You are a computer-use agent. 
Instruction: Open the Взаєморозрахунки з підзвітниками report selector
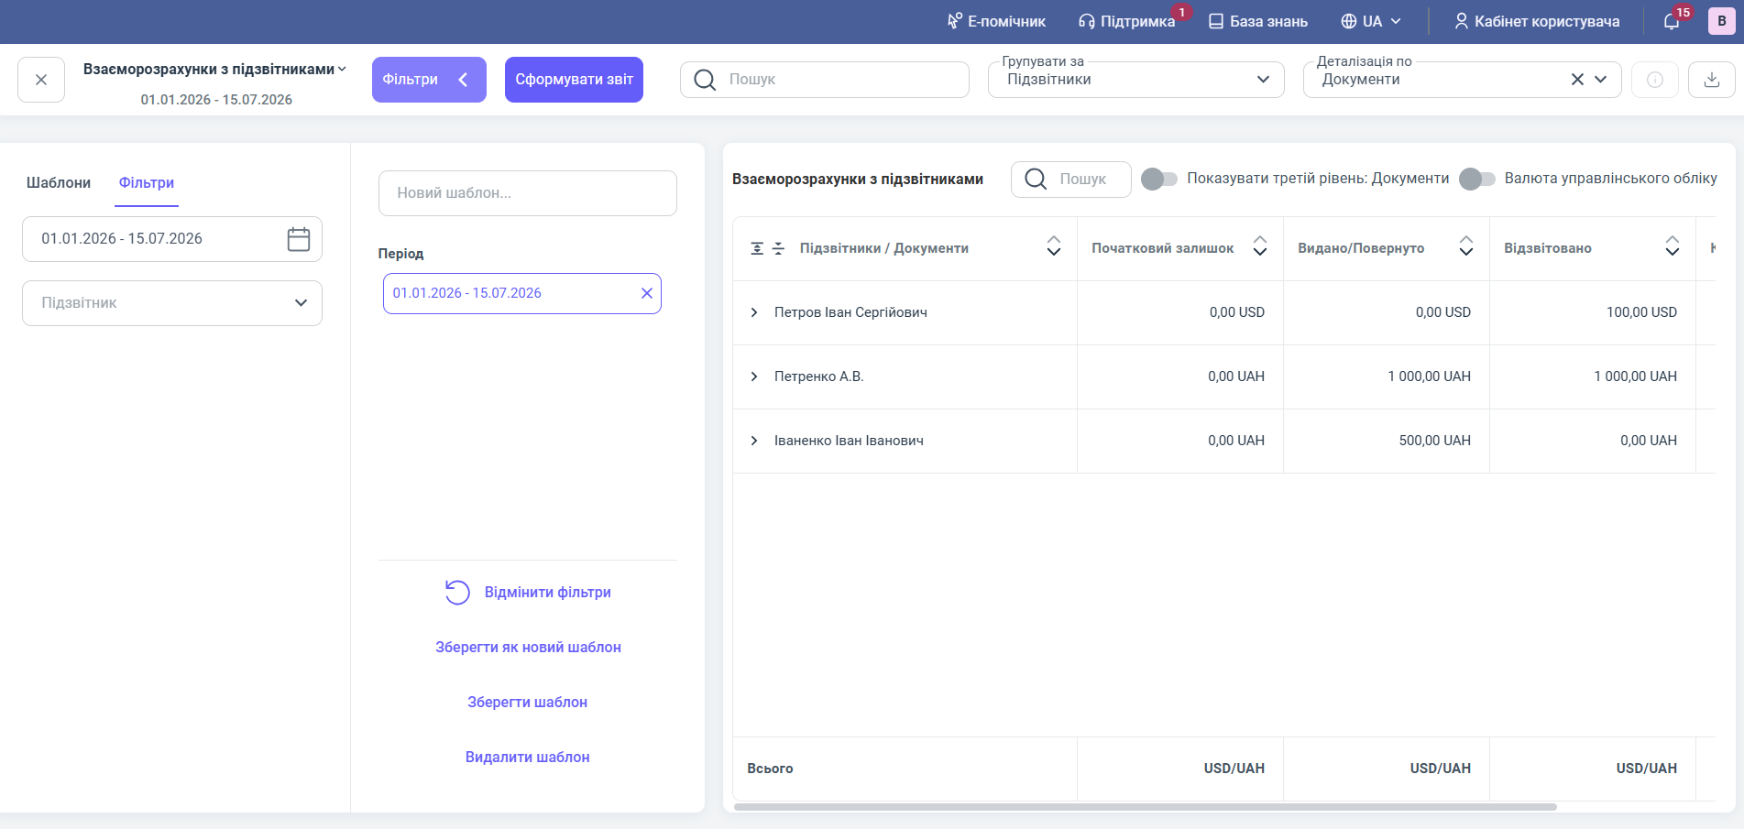(x=215, y=70)
